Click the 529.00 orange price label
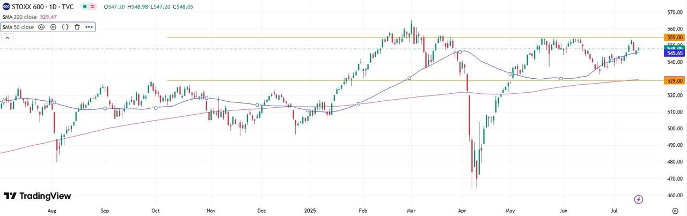The width and height of the screenshot is (687, 216). [x=674, y=80]
